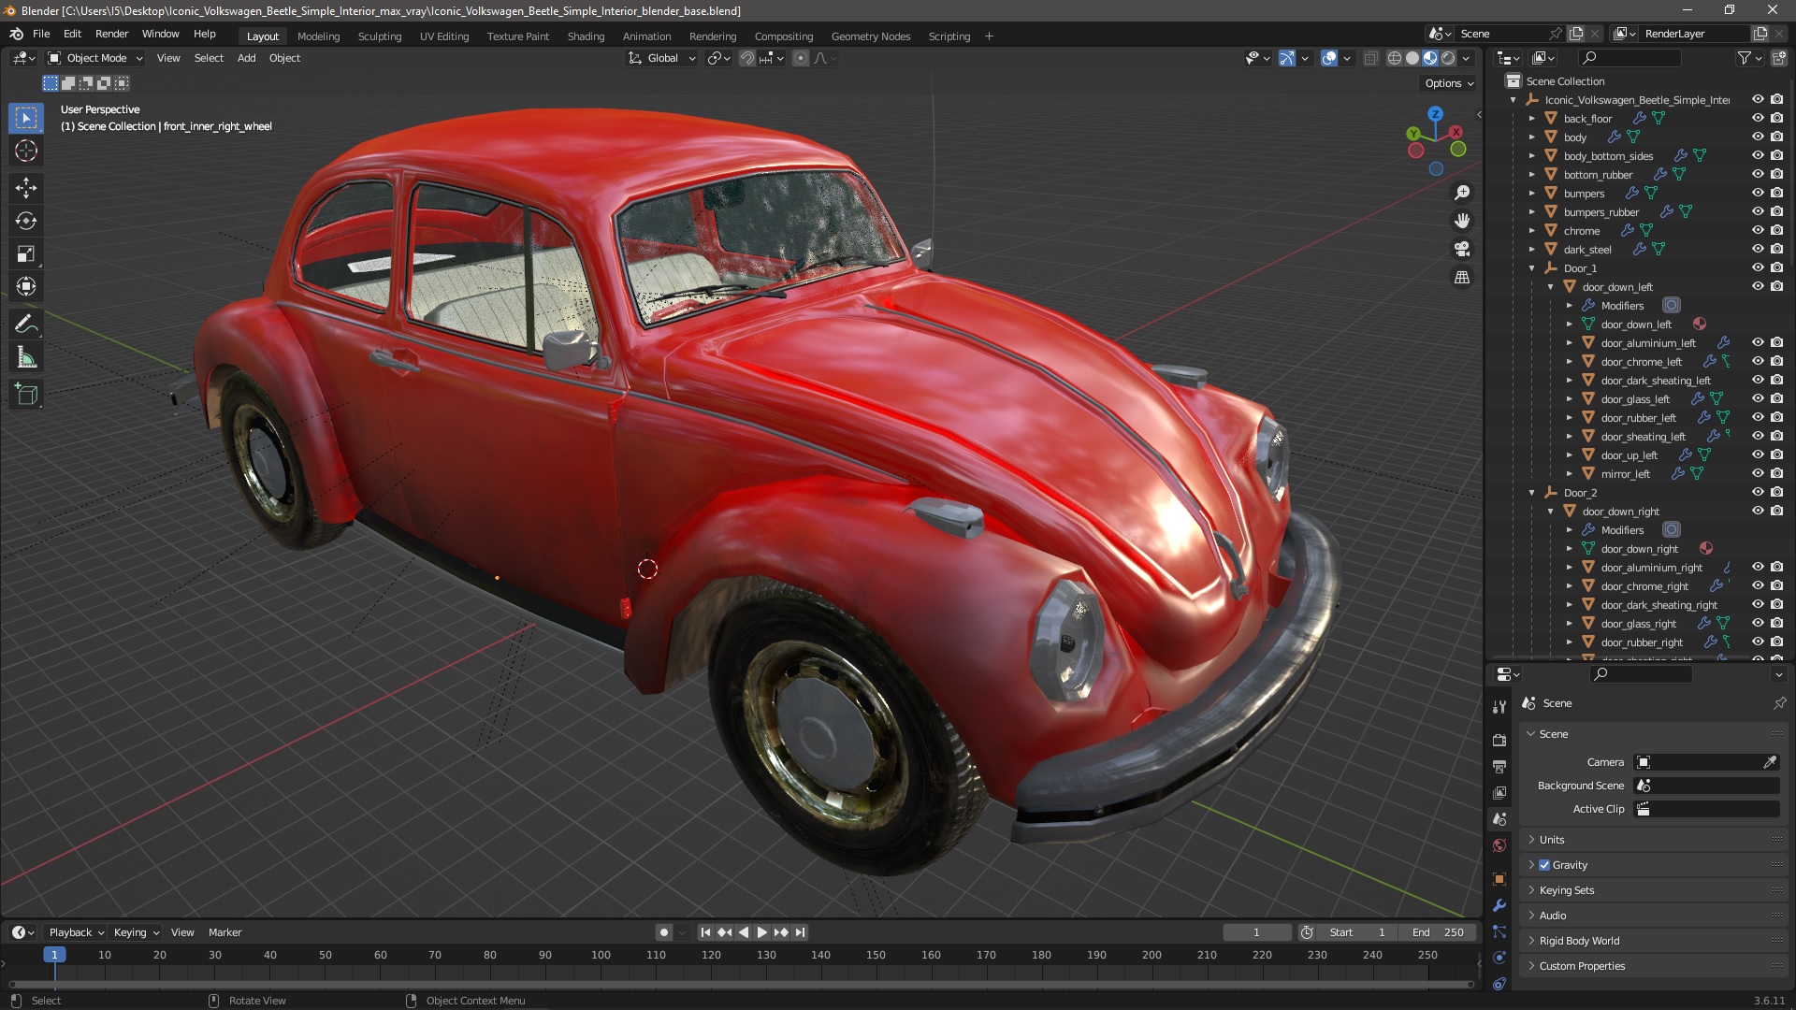1796x1010 pixels.
Task: Select the Add Cube tool
Action: click(26, 395)
